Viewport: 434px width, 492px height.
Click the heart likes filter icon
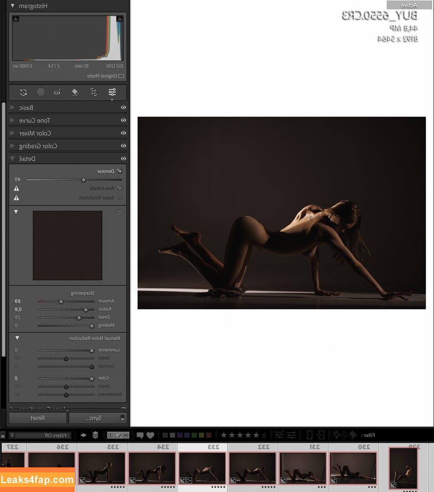151,435
